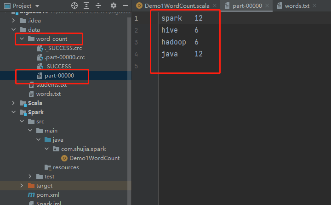Select Demo1WordCount in the project tree

[95, 158]
